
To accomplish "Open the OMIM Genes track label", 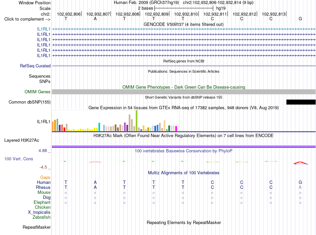I will 38,92.
